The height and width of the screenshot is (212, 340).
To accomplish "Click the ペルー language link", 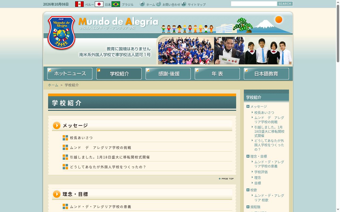I will (x=90, y=5).
